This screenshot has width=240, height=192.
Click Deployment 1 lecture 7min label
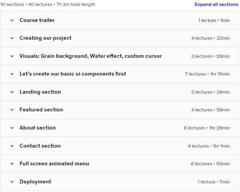(x=214, y=182)
